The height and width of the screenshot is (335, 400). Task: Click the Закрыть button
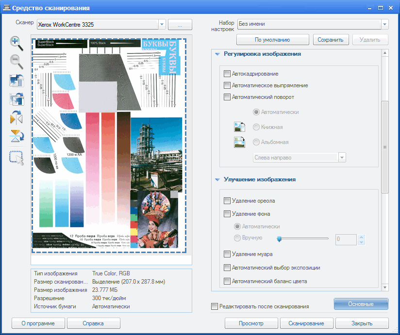point(362,323)
